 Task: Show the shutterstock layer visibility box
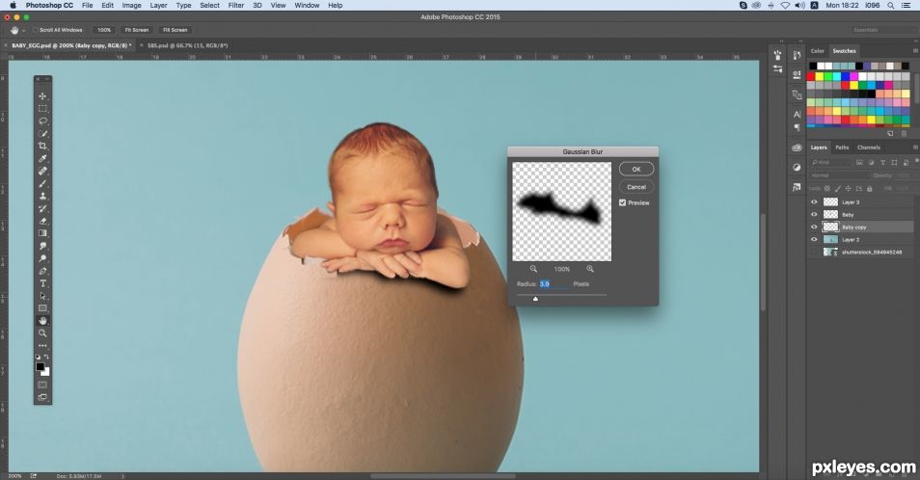(814, 252)
